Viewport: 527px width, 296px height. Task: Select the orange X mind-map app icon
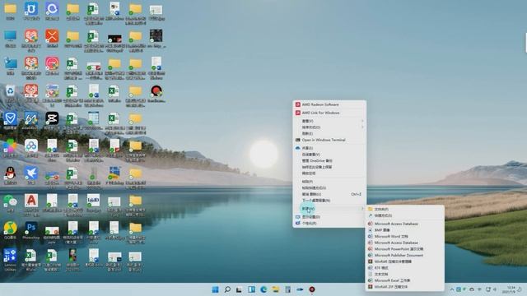[x=52, y=39]
